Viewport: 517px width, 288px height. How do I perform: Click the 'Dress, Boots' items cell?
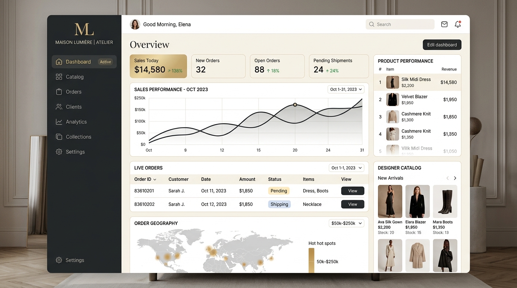pyautogui.click(x=316, y=191)
